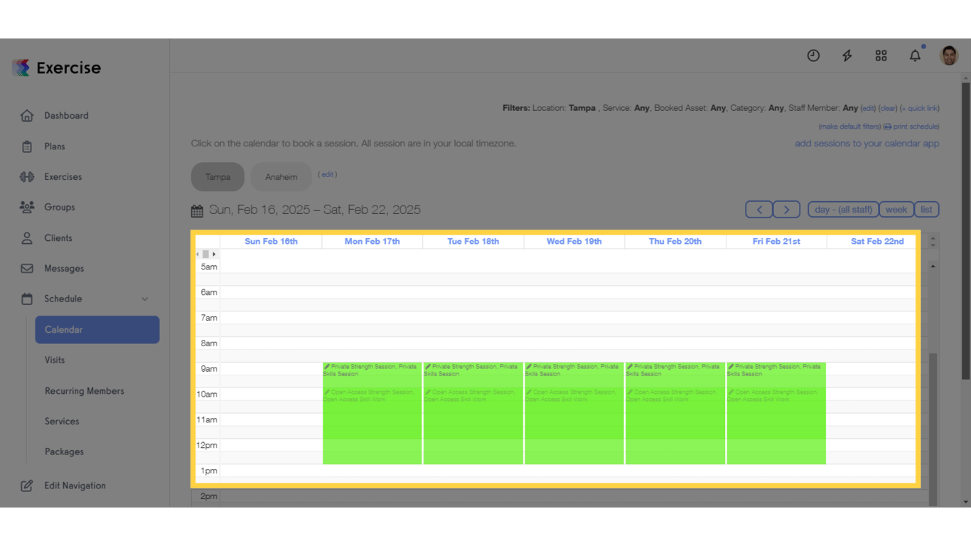Click the forward arrow to view next week
This screenshot has width=971, height=546.
tap(786, 209)
